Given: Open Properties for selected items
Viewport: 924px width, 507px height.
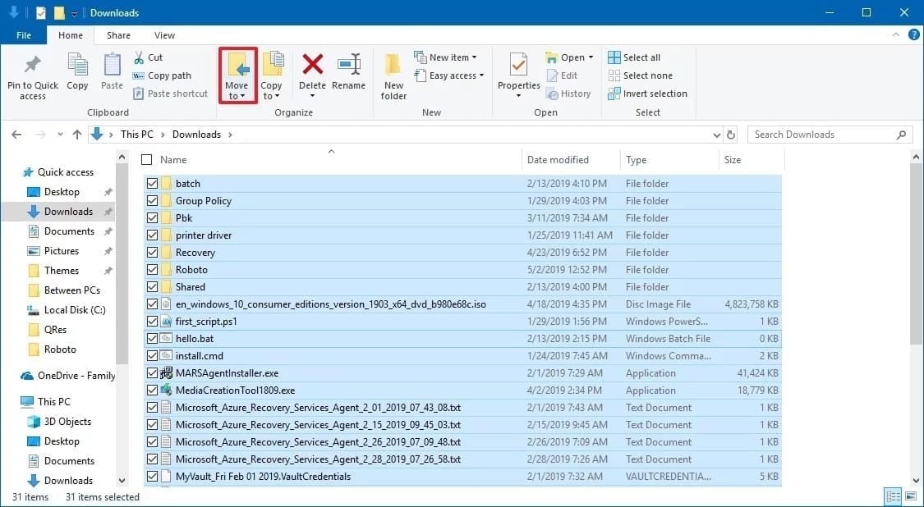Looking at the screenshot, I should pos(517,74).
